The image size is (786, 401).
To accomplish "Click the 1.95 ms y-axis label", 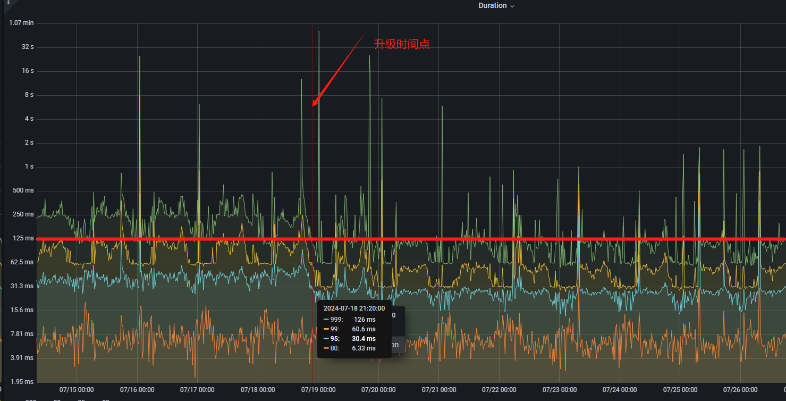I will point(22,382).
